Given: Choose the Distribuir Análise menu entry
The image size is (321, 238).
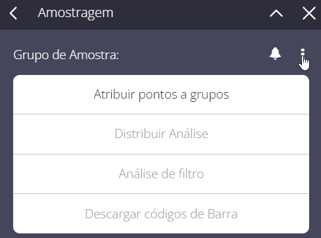Looking at the screenshot, I should pyautogui.click(x=161, y=134).
